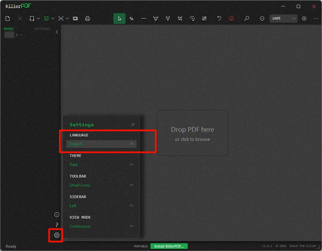Click the page insert icon
The height and width of the screenshot is (251, 322).
pyautogui.click(x=32, y=19)
